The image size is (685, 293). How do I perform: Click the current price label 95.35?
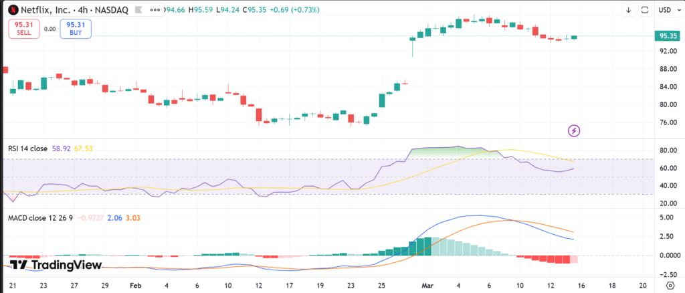668,36
